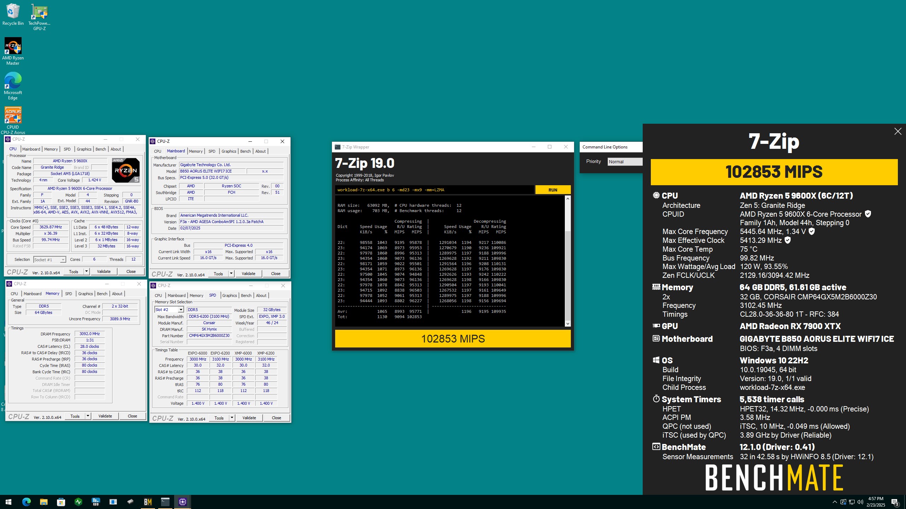Click Tools button in CPU-Z Memory window
The height and width of the screenshot is (509, 906).
pyautogui.click(x=75, y=416)
